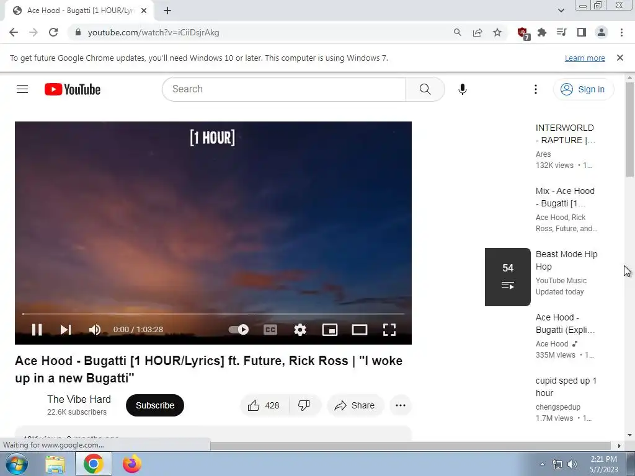The height and width of the screenshot is (476, 635).
Task: Dislike the video with thumbs down
Action: coord(304,405)
